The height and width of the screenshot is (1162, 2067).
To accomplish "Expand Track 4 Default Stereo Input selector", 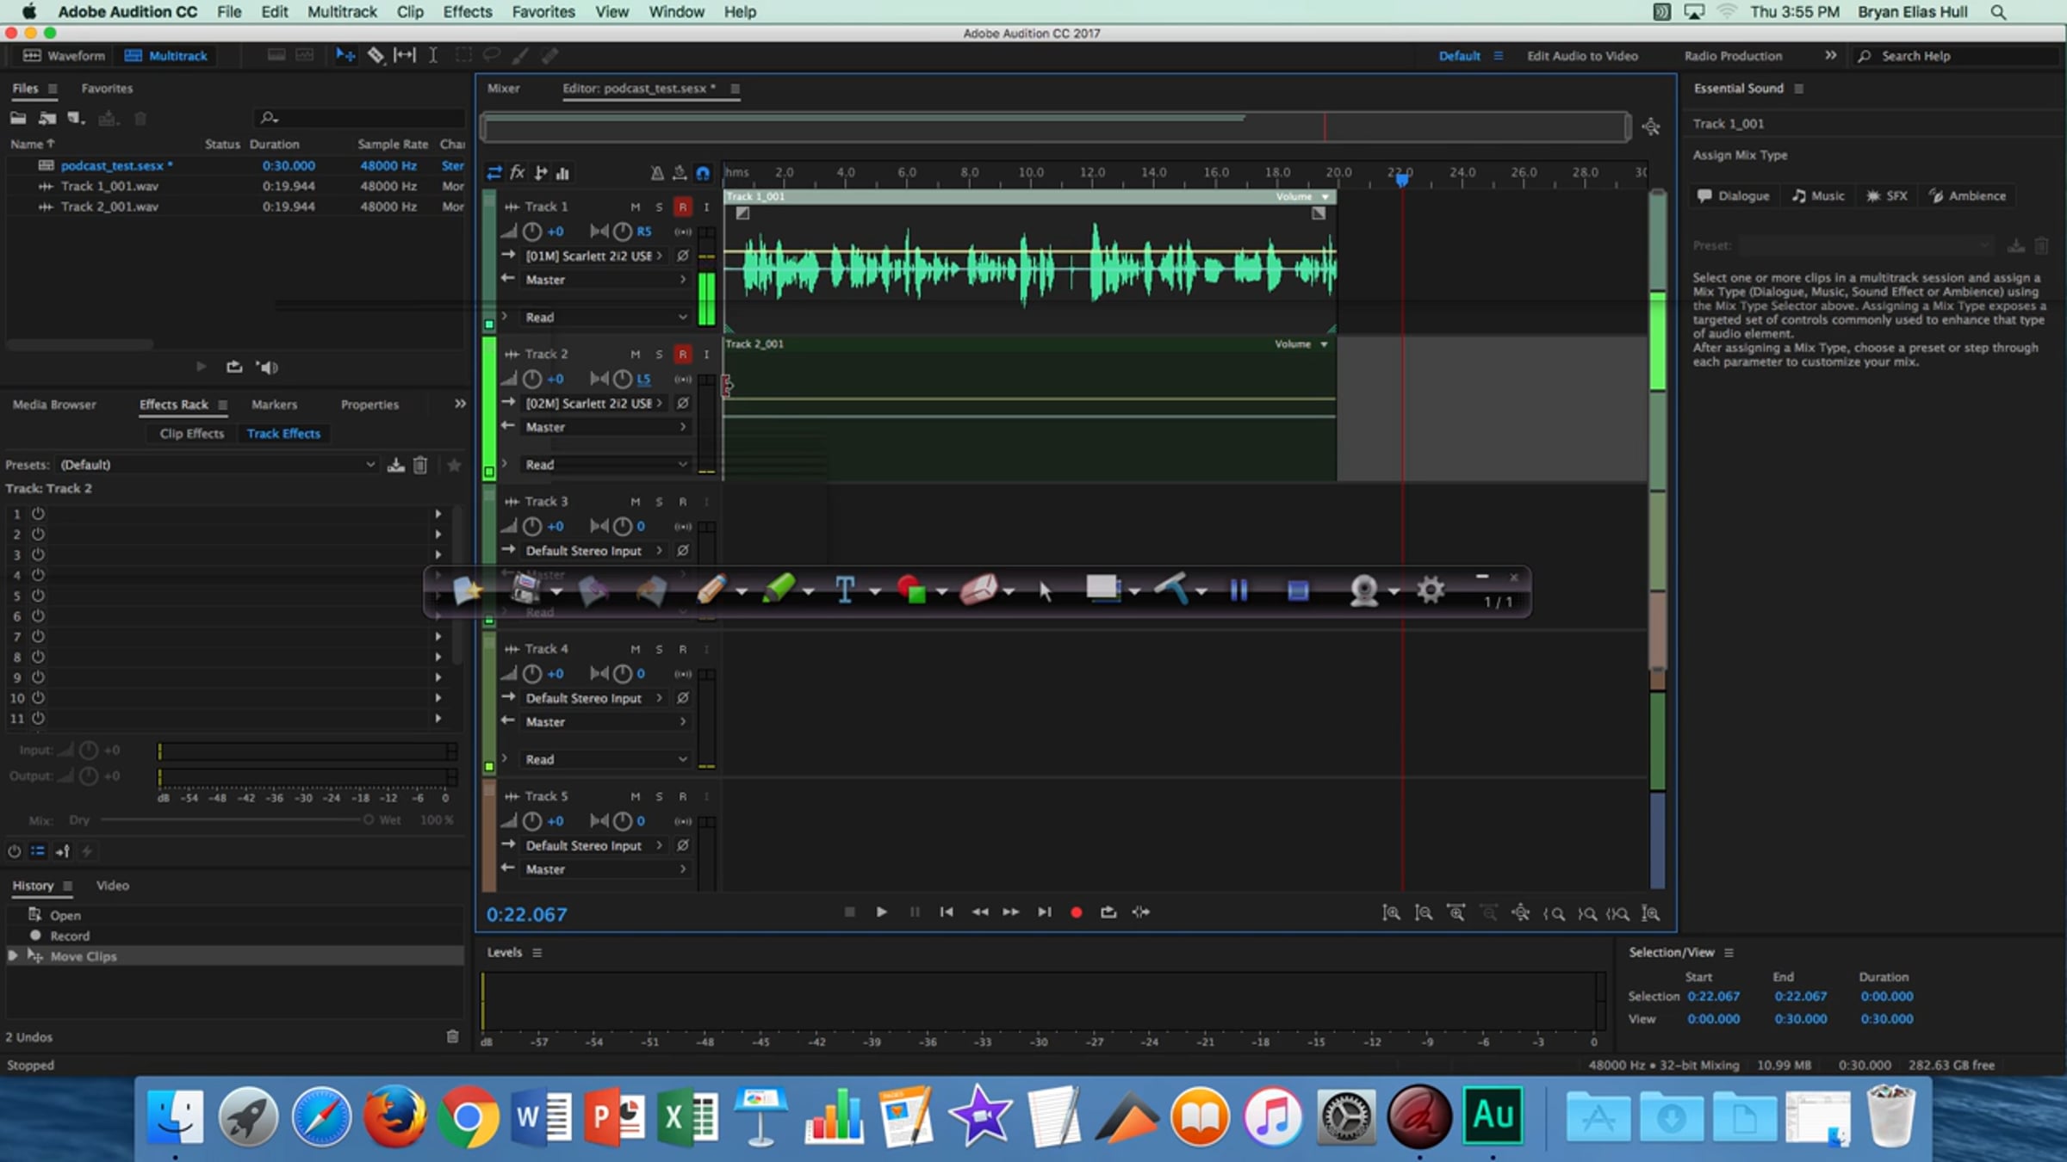I will 593,697.
